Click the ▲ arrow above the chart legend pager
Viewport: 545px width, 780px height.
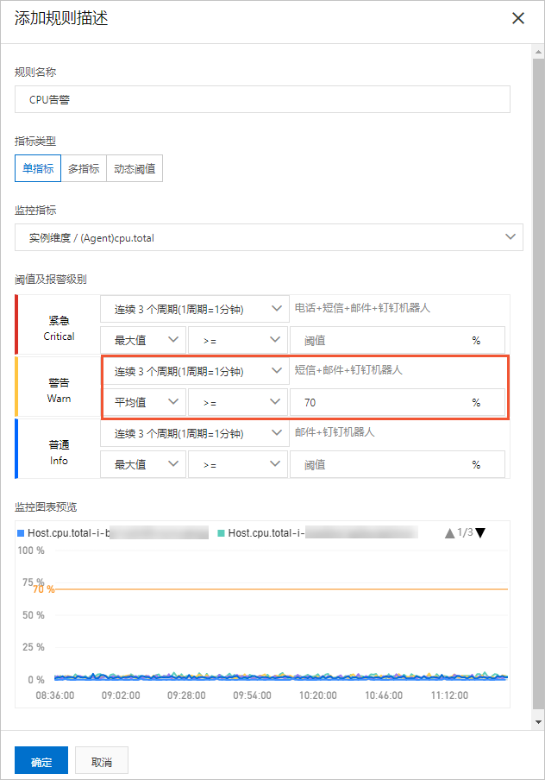pos(452,532)
